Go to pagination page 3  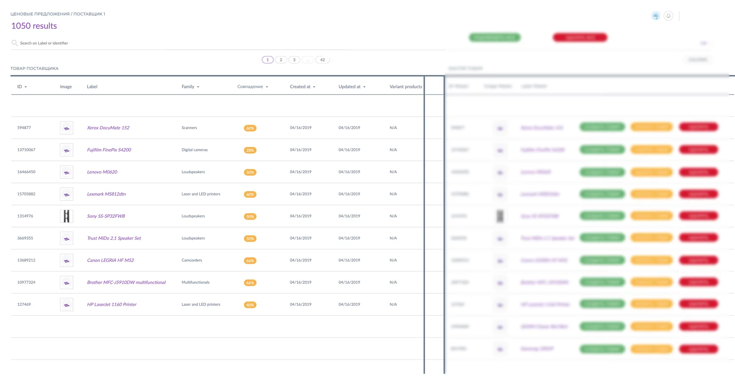294,60
